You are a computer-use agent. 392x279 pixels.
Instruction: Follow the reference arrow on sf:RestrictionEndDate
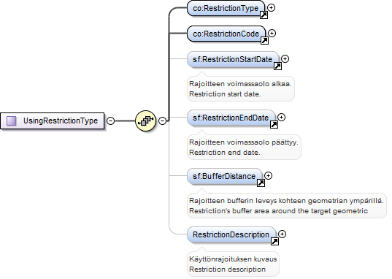click(274, 125)
